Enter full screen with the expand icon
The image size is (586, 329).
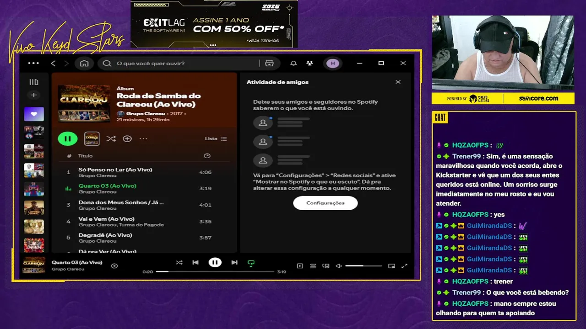(404, 266)
